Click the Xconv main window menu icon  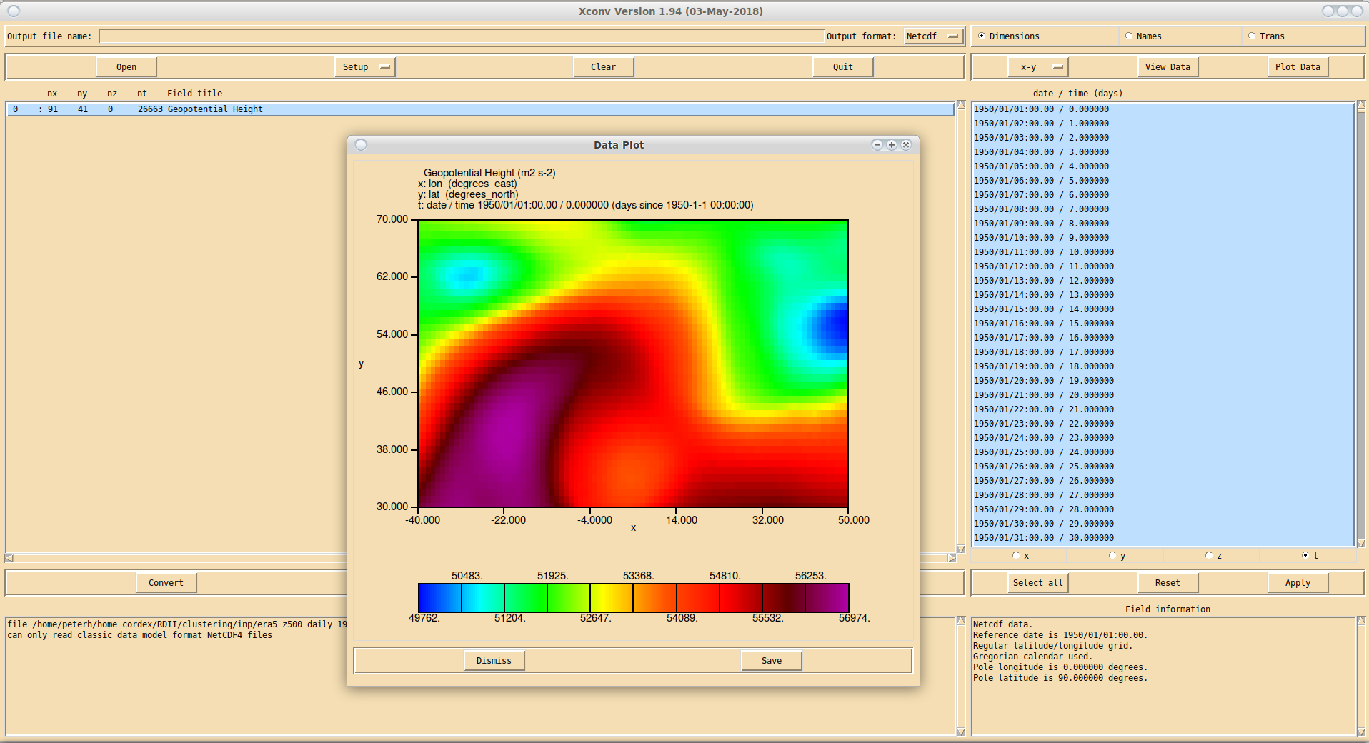(14, 11)
